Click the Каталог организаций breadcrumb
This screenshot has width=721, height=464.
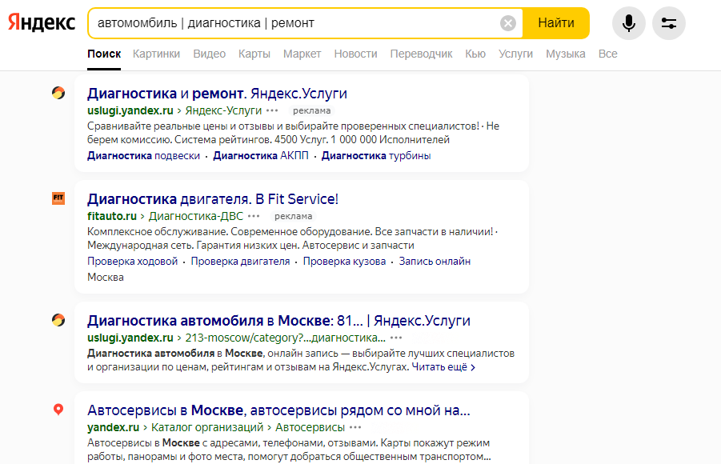pos(207,427)
